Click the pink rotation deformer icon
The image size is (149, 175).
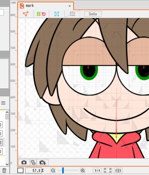pyautogui.click(x=44, y=14)
